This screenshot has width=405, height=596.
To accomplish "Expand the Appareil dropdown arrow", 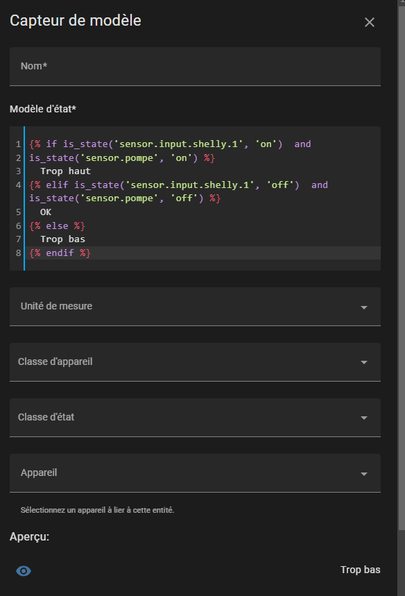I will (364, 474).
